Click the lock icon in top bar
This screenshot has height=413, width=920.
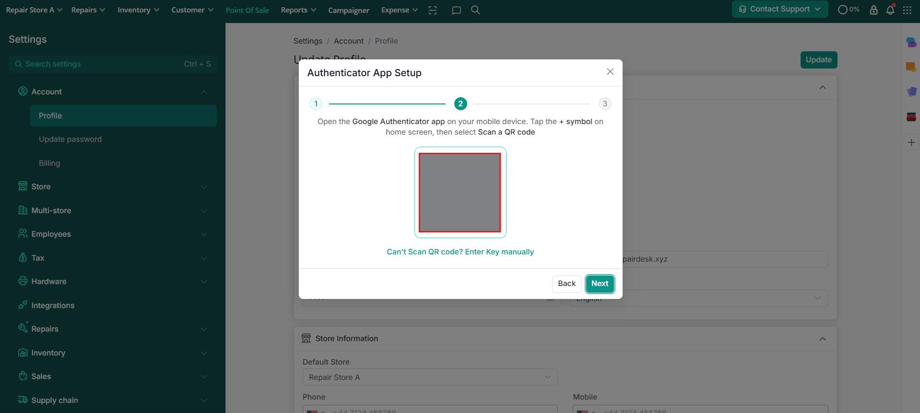(873, 10)
